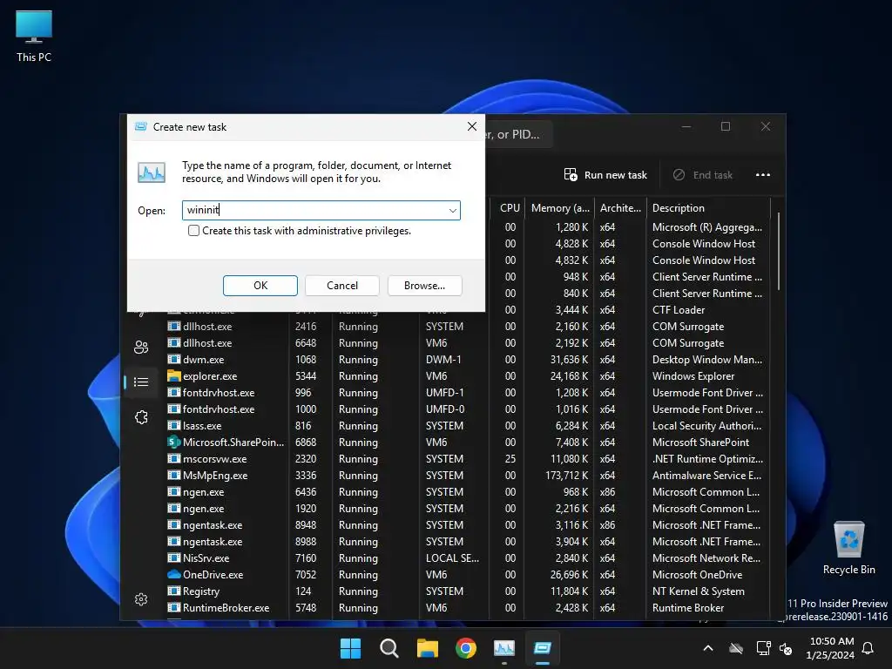The width and height of the screenshot is (892, 669).
Task: Click the Desktop Window Man... description
Action: click(x=707, y=360)
